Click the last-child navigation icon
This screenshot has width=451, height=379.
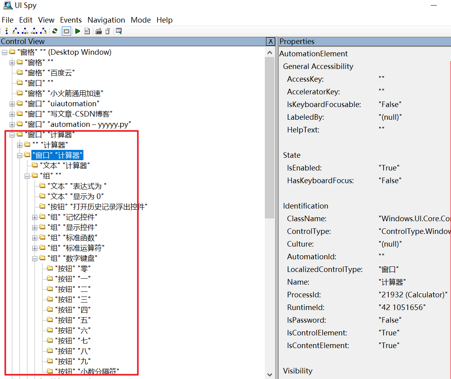43,31
